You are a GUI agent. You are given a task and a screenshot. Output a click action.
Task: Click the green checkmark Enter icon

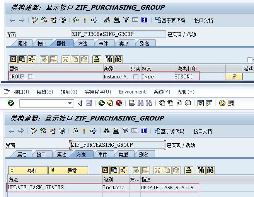[x=11, y=103]
